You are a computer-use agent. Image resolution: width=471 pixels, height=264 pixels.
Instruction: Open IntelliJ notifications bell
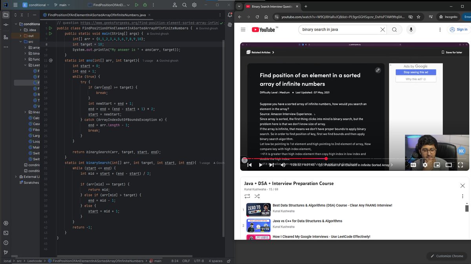[x=230, y=15]
